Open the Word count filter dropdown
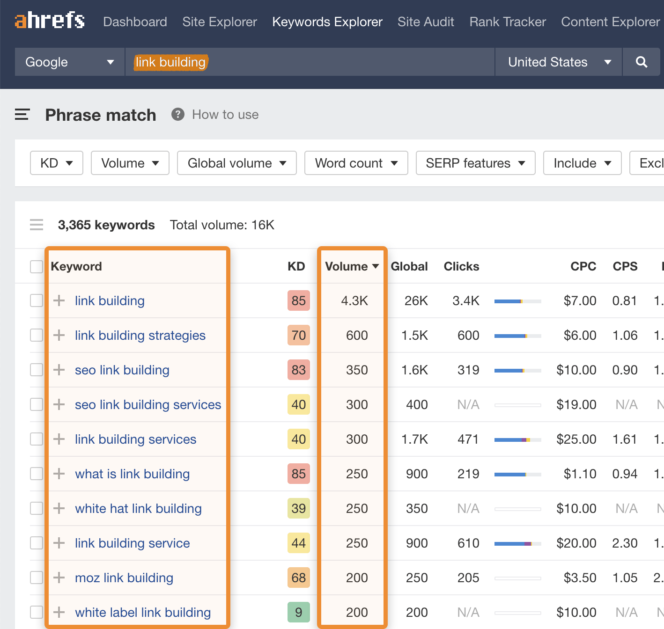Image resolution: width=664 pixels, height=629 pixels. pos(356,163)
